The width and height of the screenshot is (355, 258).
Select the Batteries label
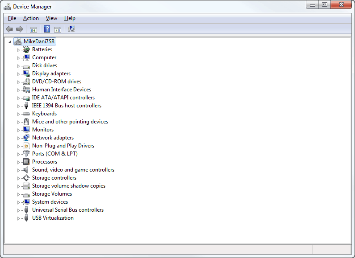(42, 49)
